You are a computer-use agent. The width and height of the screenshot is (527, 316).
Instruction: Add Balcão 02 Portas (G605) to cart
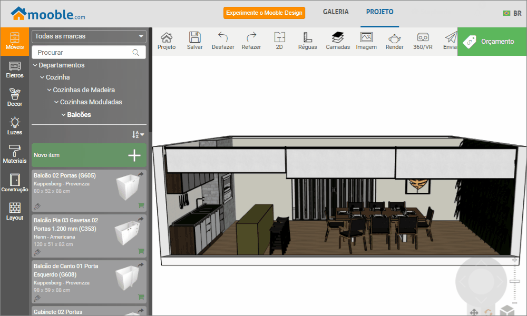click(x=141, y=205)
